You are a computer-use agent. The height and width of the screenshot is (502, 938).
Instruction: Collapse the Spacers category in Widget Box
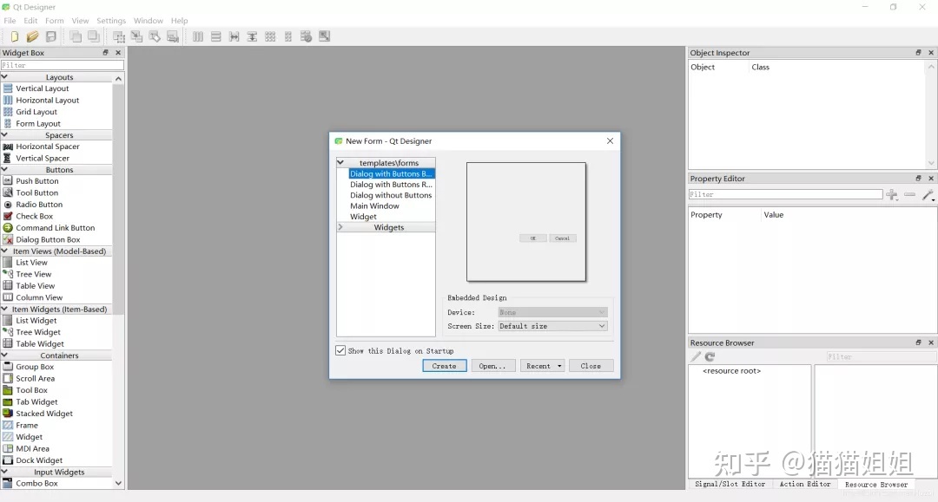point(5,135)
